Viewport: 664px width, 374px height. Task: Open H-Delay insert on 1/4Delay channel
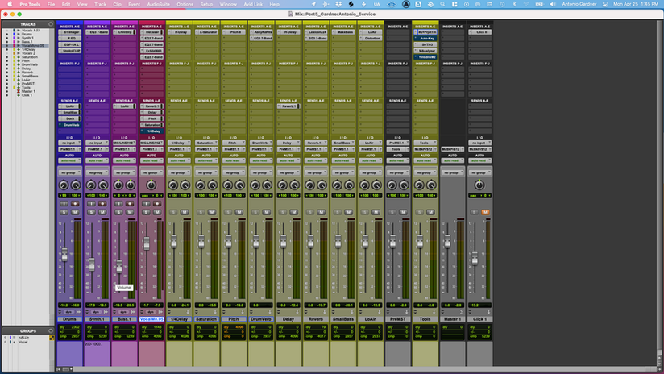point(179,32)
